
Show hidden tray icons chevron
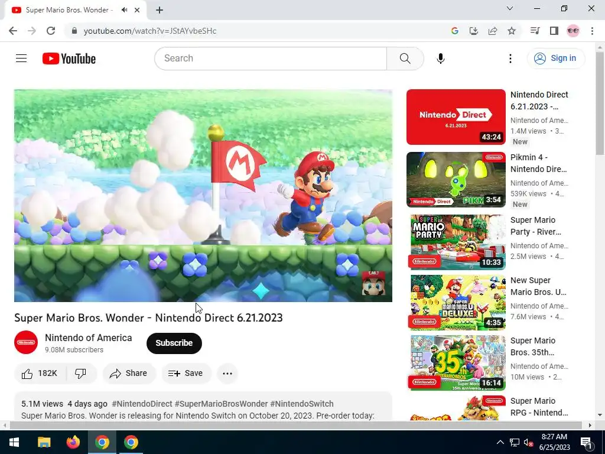(500, 442)
